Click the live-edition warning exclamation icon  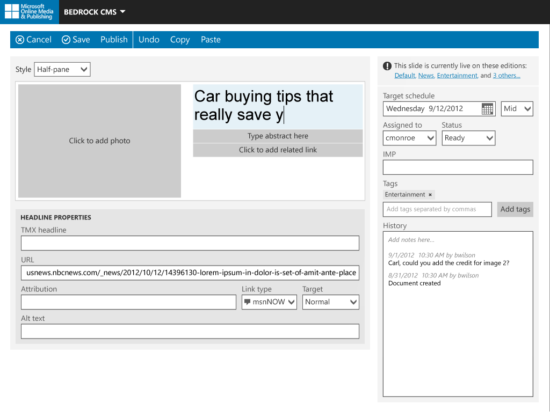click(387, 66)
